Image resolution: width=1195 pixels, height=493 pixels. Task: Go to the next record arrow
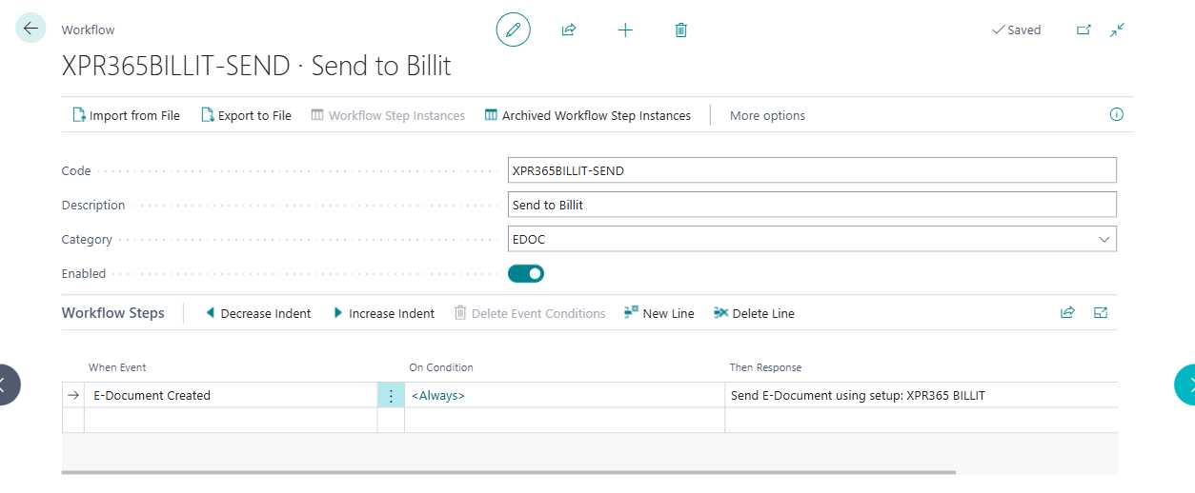(1184, 385)
